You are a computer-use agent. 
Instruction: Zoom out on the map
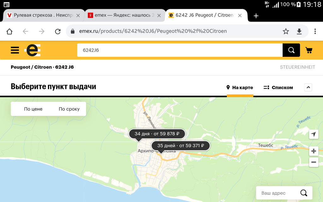pos(314,162)
